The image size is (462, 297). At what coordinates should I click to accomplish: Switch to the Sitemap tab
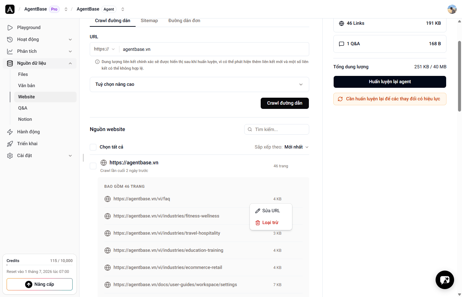(x=149, y=21)
